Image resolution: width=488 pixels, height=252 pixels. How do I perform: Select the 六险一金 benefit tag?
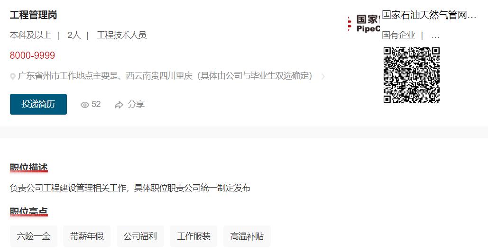click(34, 236)
